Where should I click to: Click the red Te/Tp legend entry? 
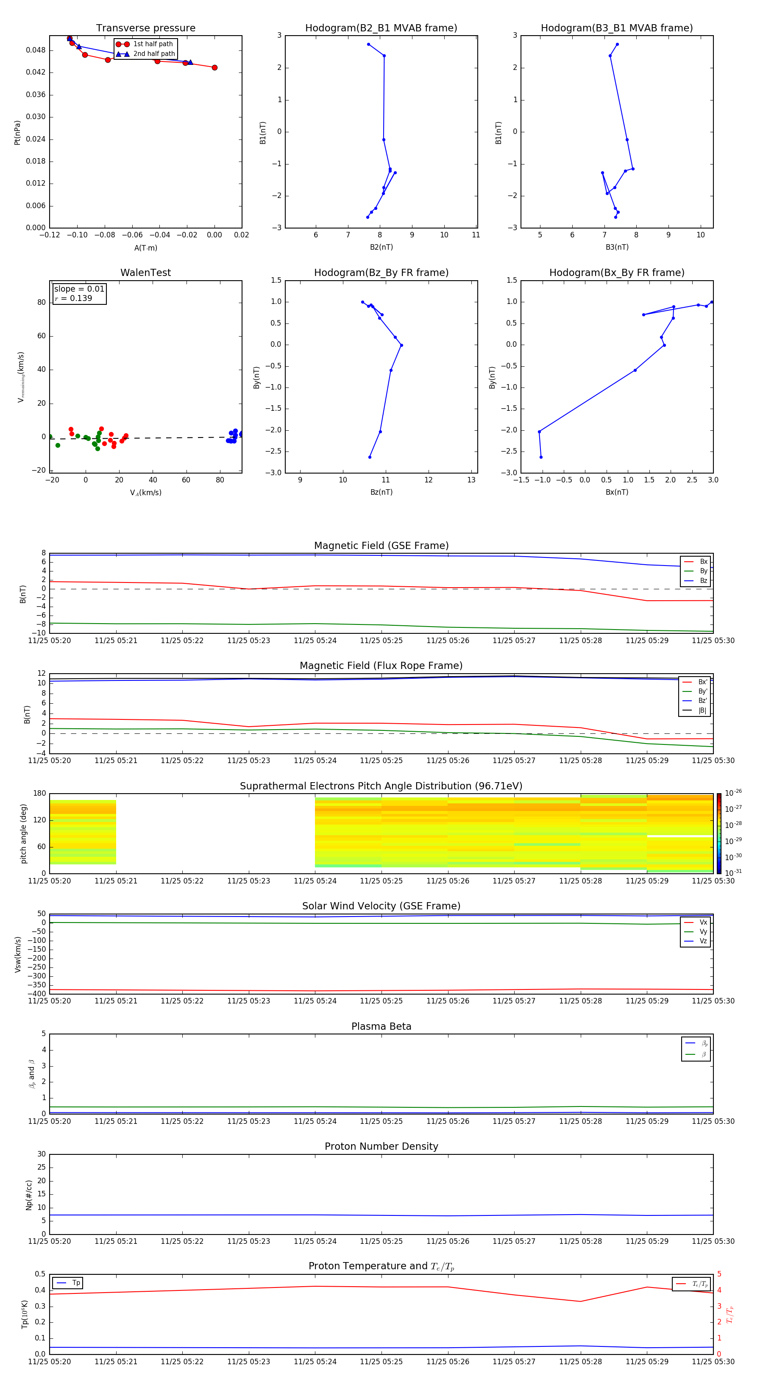point(692,1284)
